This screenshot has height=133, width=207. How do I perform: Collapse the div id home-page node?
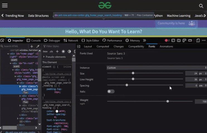point(8,54)
